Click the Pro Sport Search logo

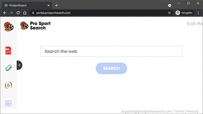(35, 26)
